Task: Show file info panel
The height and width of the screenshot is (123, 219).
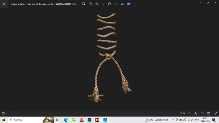Action: point(109,4)
